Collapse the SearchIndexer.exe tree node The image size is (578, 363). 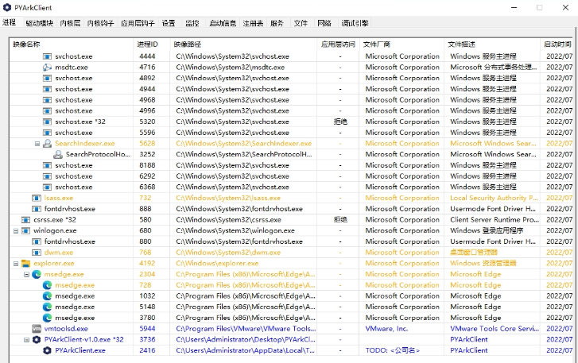click(37, 144)
